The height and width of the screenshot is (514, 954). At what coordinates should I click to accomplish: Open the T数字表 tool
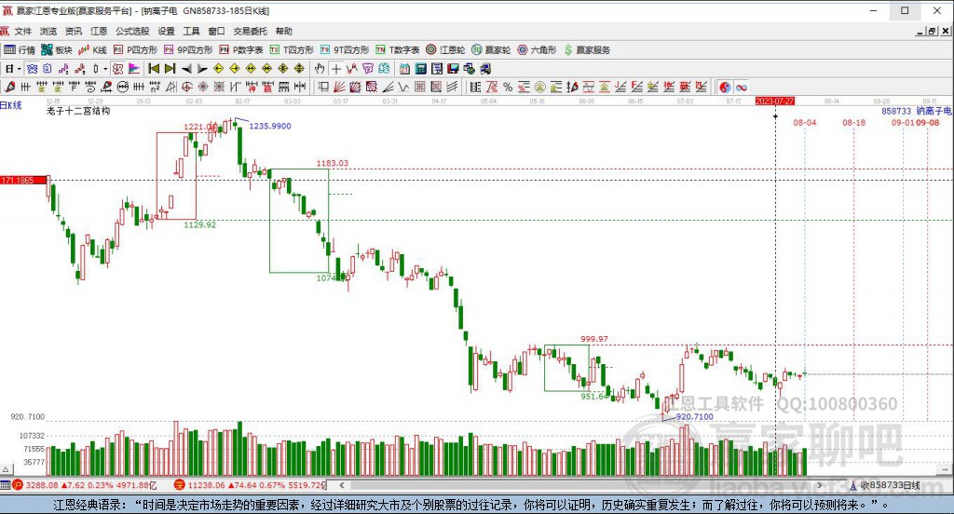[397, 50]
